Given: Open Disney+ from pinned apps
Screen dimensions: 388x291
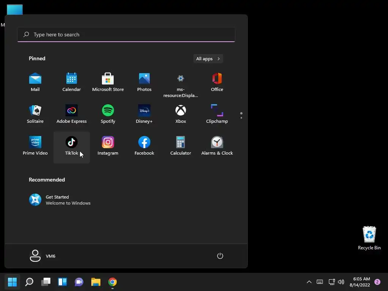Looking at the screenshot, I should tap(144, 114).
